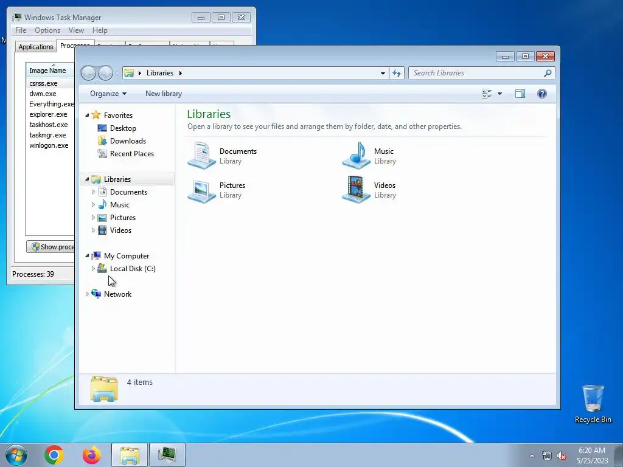Open Recycle Bin desktop icon

[593, 404]
